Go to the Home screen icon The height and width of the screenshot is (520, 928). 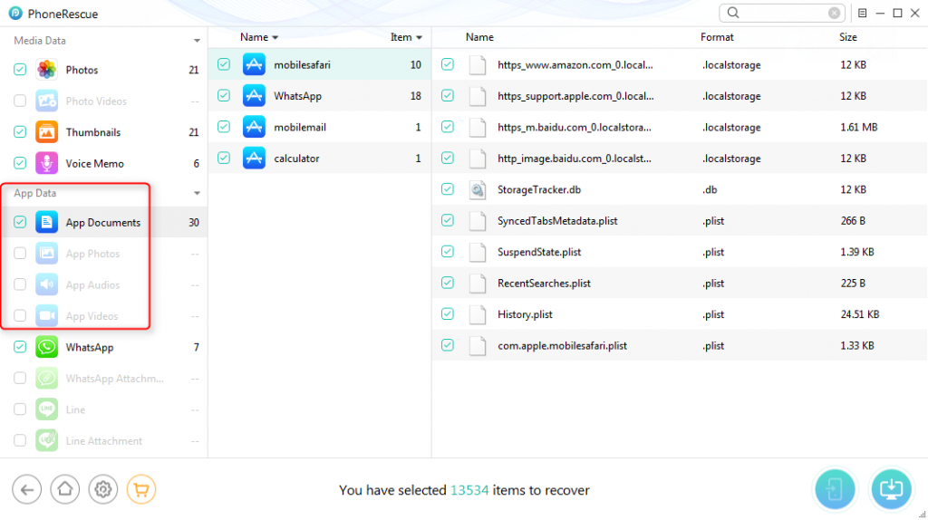(64, 490)
